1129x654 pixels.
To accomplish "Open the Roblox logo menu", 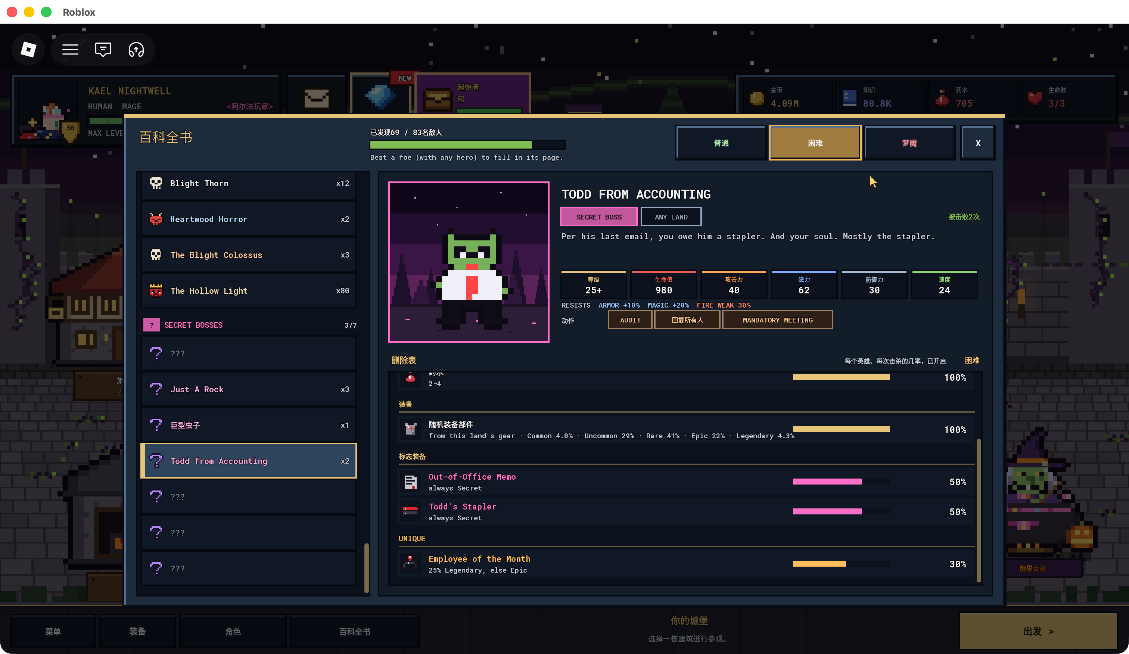I will click(29, 49).
